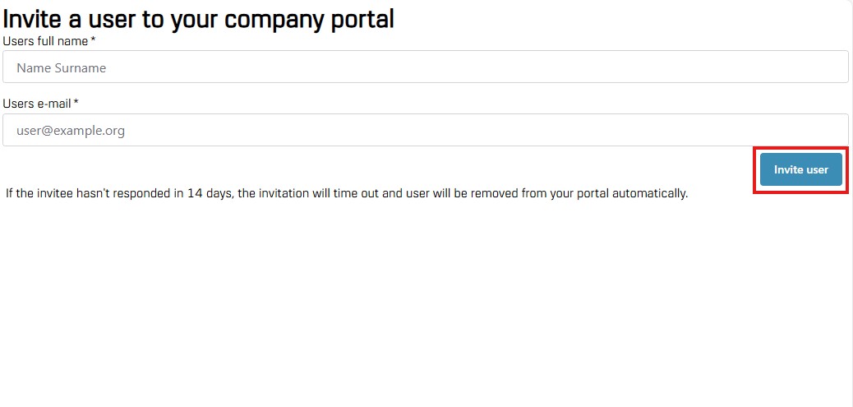Click the "Users full name" label
853x407 pixels.
(45, 40)
